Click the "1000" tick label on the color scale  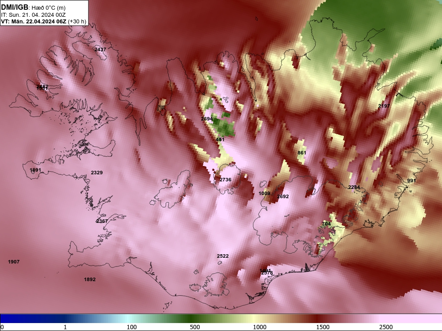click(259, 327)
